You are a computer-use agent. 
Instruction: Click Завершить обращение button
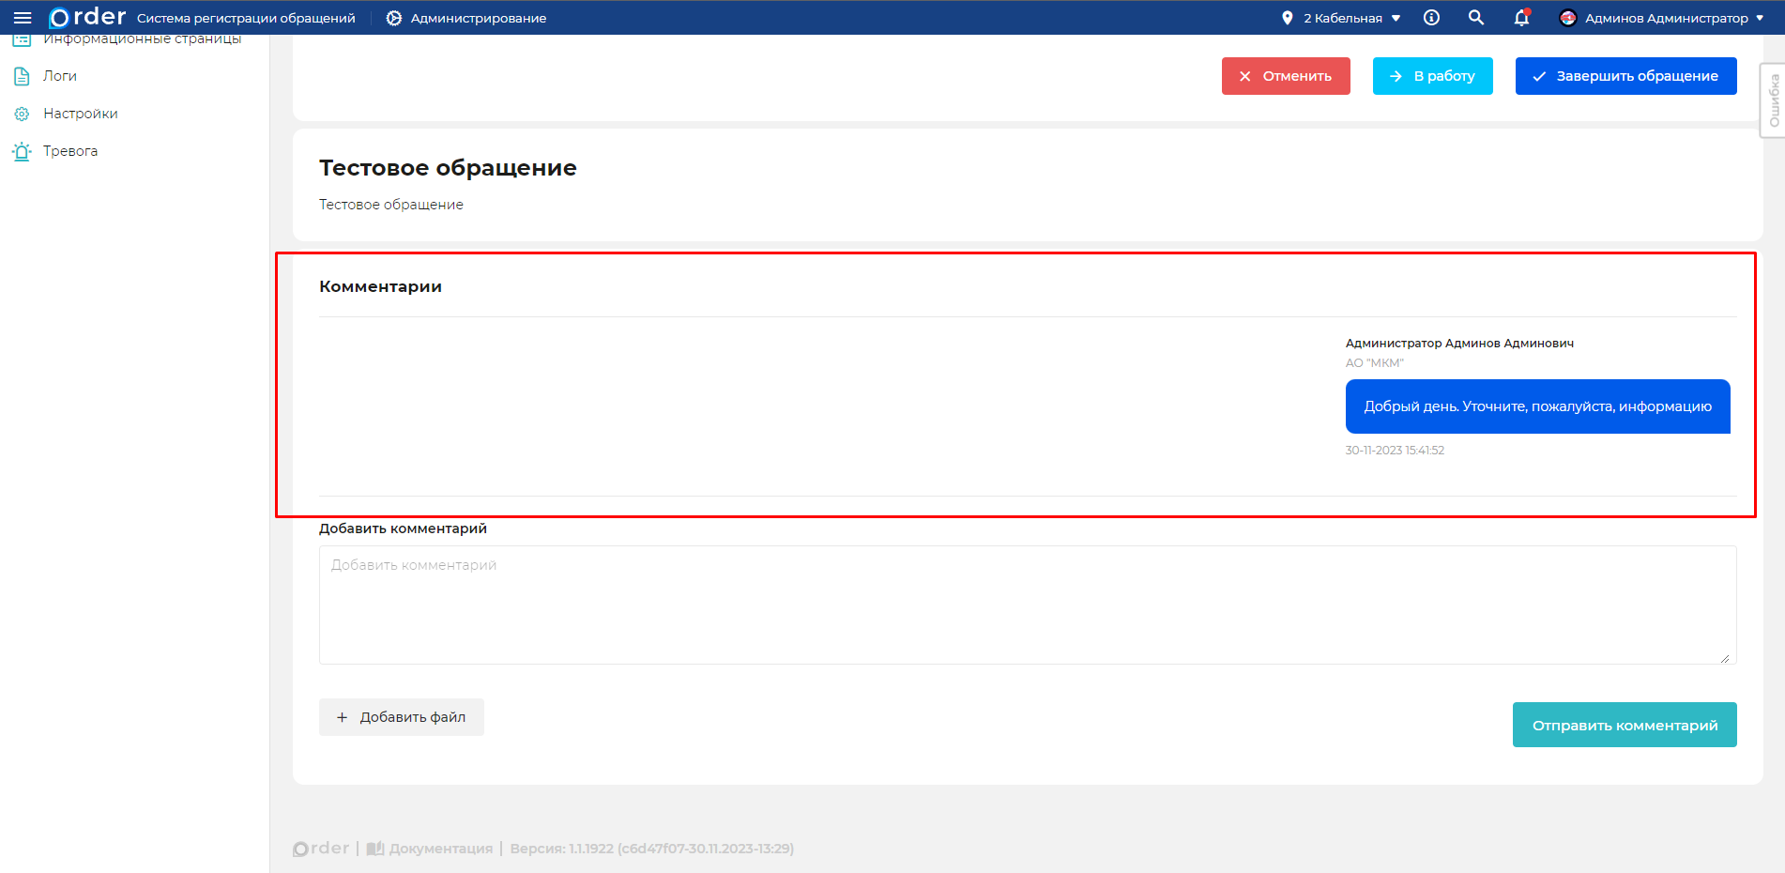pyautogui.click(x=1625, y=76)
